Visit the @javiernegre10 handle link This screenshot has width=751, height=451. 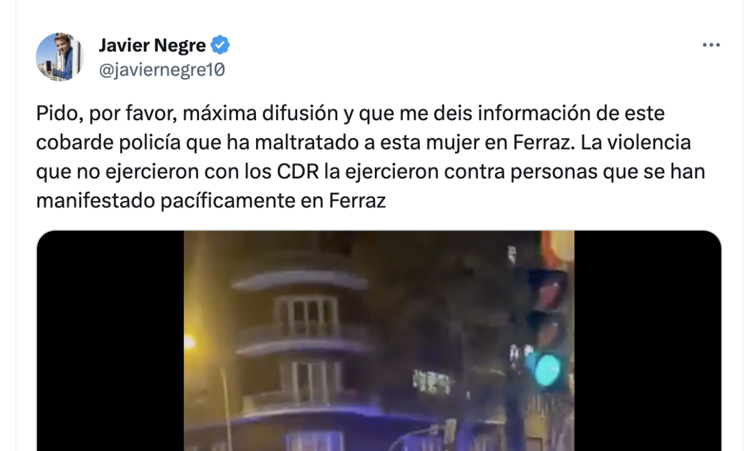tap(161, 70)
